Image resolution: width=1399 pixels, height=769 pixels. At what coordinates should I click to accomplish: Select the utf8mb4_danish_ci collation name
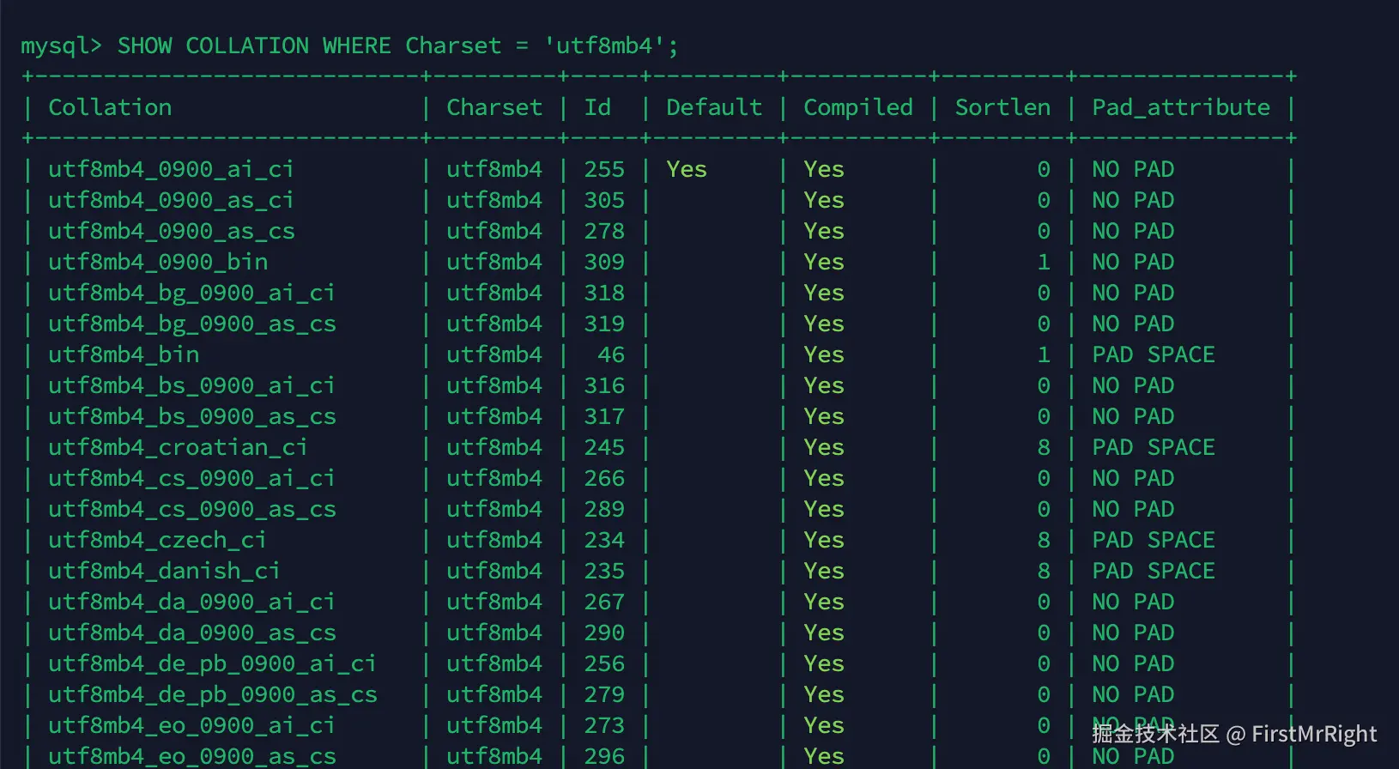point(164,571)
